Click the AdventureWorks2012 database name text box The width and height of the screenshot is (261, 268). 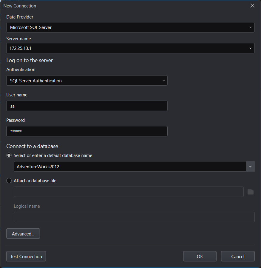[130, 167]
